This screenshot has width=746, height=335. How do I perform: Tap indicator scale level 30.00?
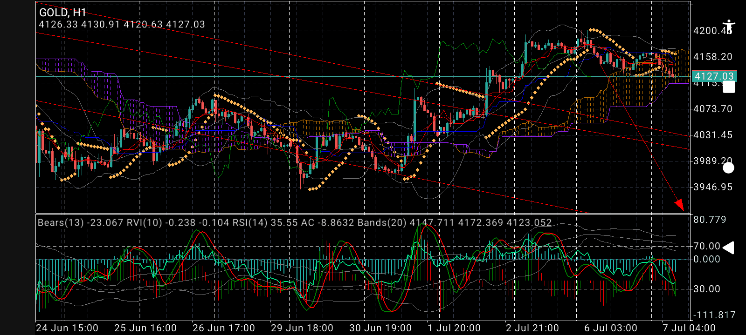click(707, 289)
